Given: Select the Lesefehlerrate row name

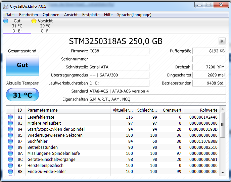Looking at the screenshot, I should pyautogui.click(x=41, y=117).
